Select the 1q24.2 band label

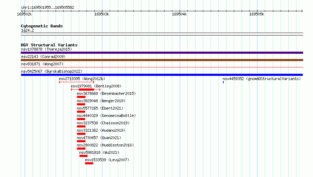tap(27, 30)
